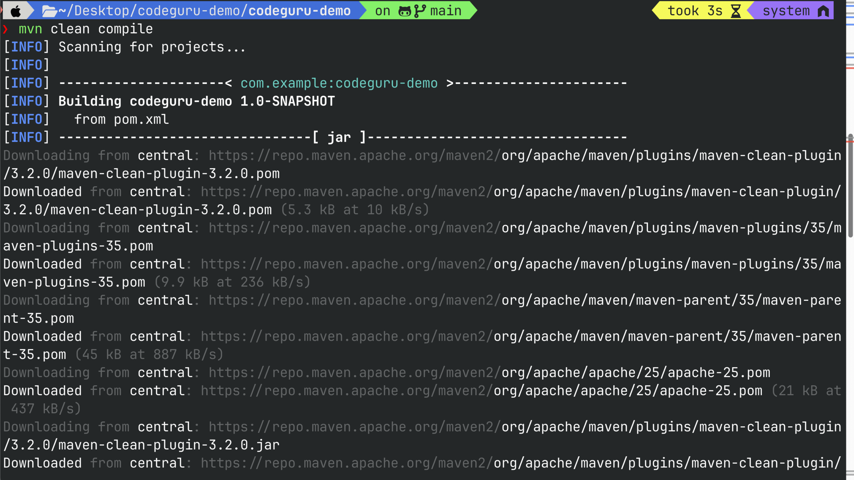Click the com.example:codeguru-demo artifact text
This screenshot has width=854, height=480.
339,83
